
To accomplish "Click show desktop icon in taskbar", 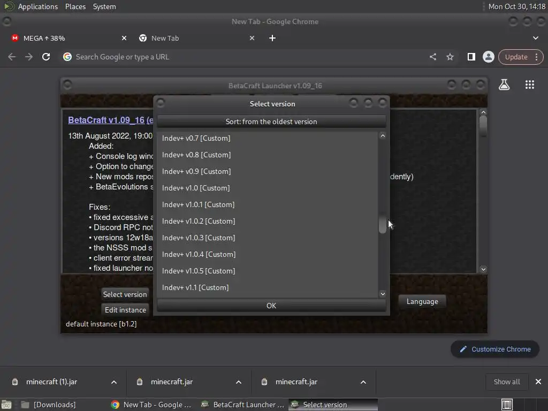I will click(6, 405).
